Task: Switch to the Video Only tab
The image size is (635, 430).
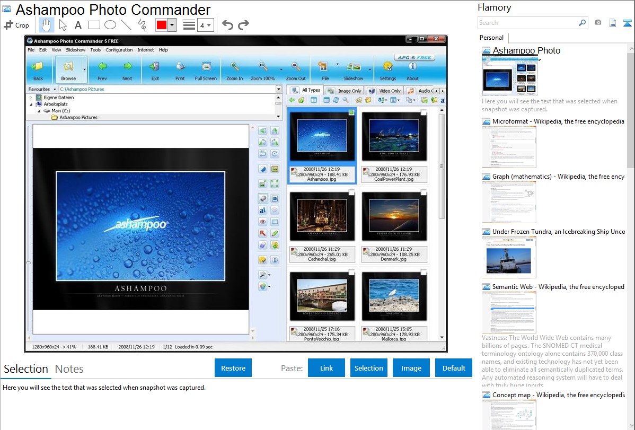Action: [x=385, y=91]
